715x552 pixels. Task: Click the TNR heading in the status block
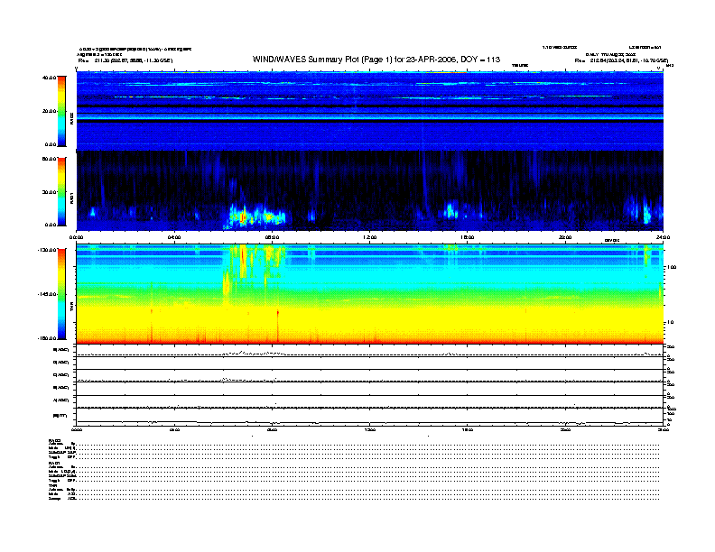pyautogui.click(x=52, y=485)
